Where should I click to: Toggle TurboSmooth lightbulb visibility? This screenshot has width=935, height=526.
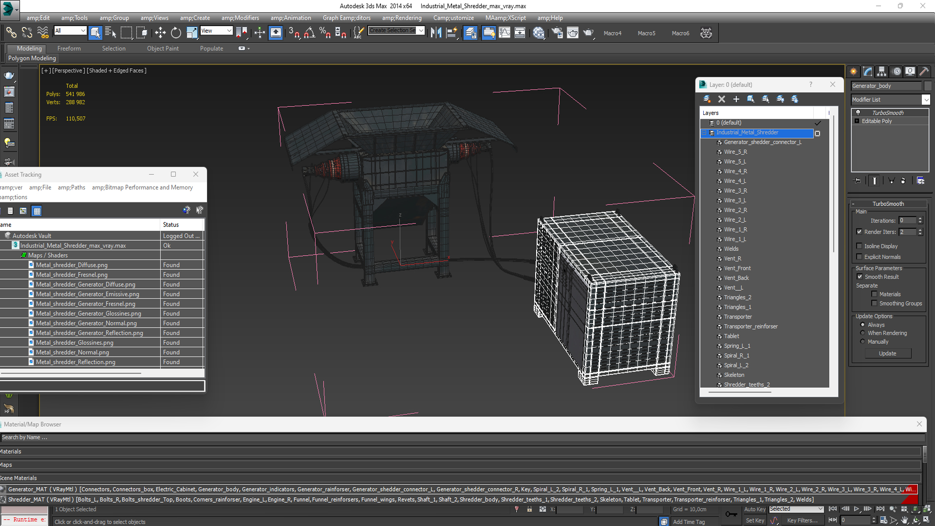pos(858,113)
